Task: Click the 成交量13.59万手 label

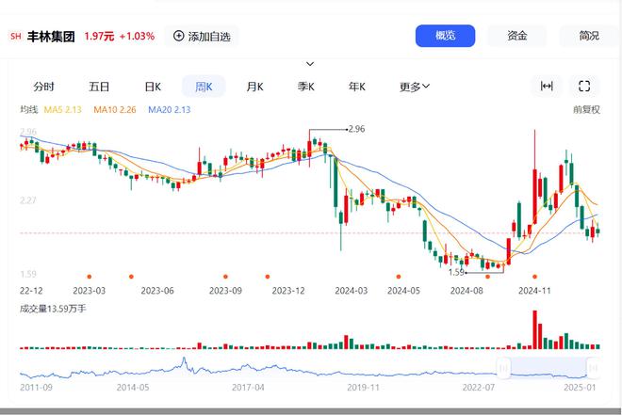Action: 53,309
